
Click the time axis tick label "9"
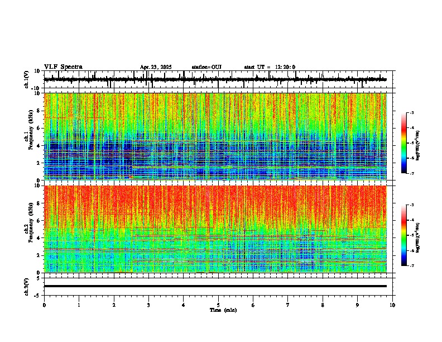357,305
